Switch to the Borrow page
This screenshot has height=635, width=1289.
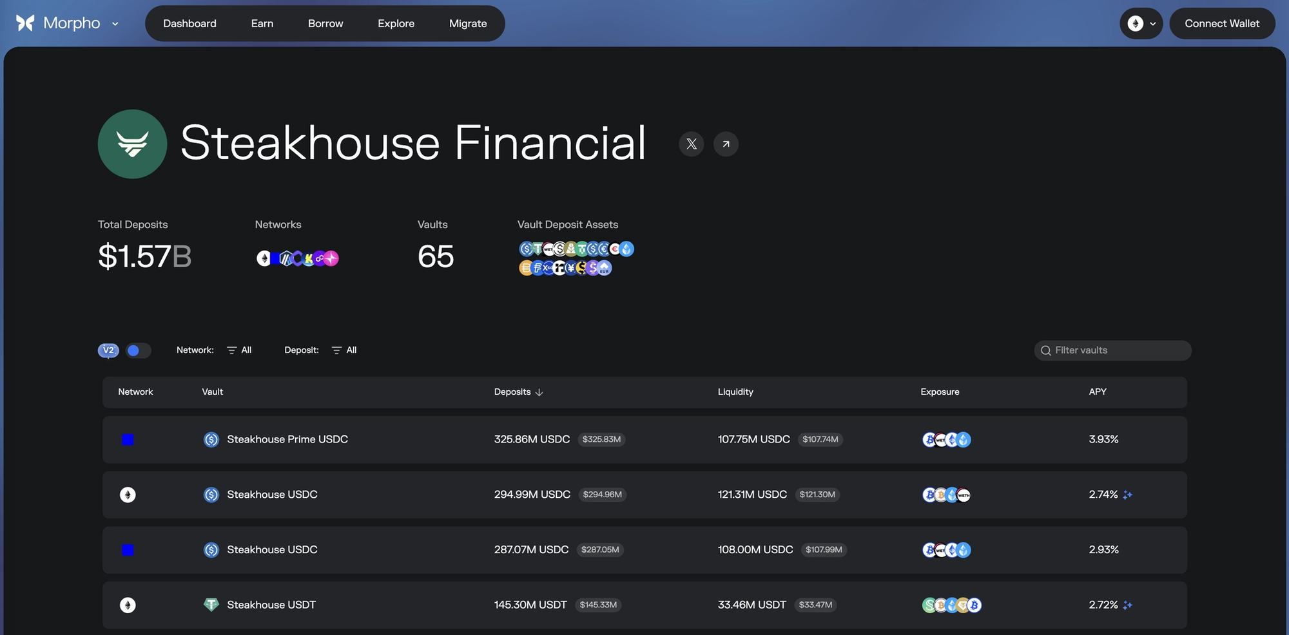click(x=325, y=24)
